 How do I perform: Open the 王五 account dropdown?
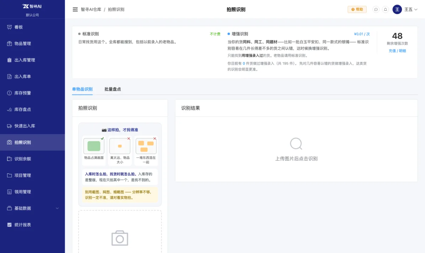click(411, 10)
